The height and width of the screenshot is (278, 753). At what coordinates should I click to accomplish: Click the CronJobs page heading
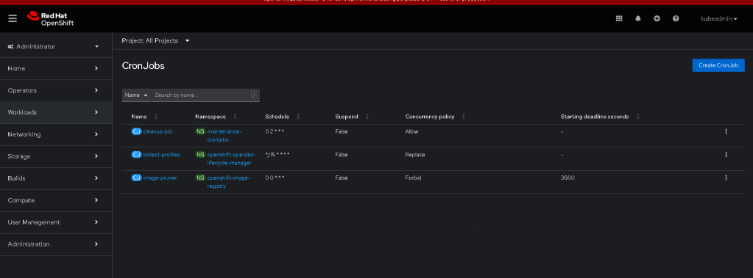pos(143,66)
